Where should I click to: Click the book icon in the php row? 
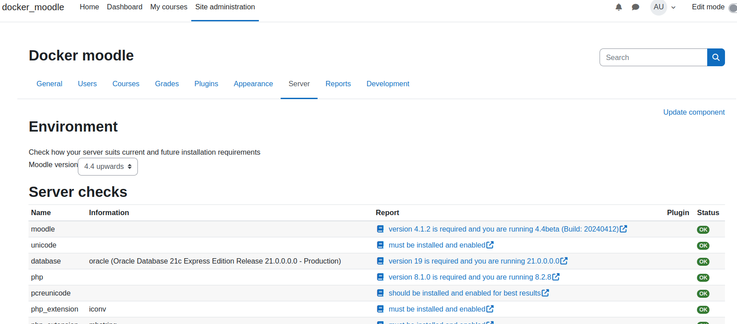coord(380,277)
